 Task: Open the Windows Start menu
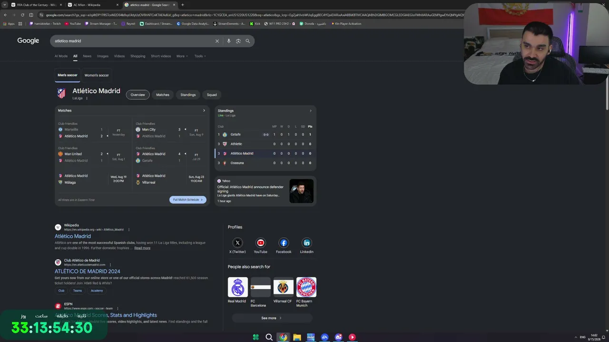255,337
